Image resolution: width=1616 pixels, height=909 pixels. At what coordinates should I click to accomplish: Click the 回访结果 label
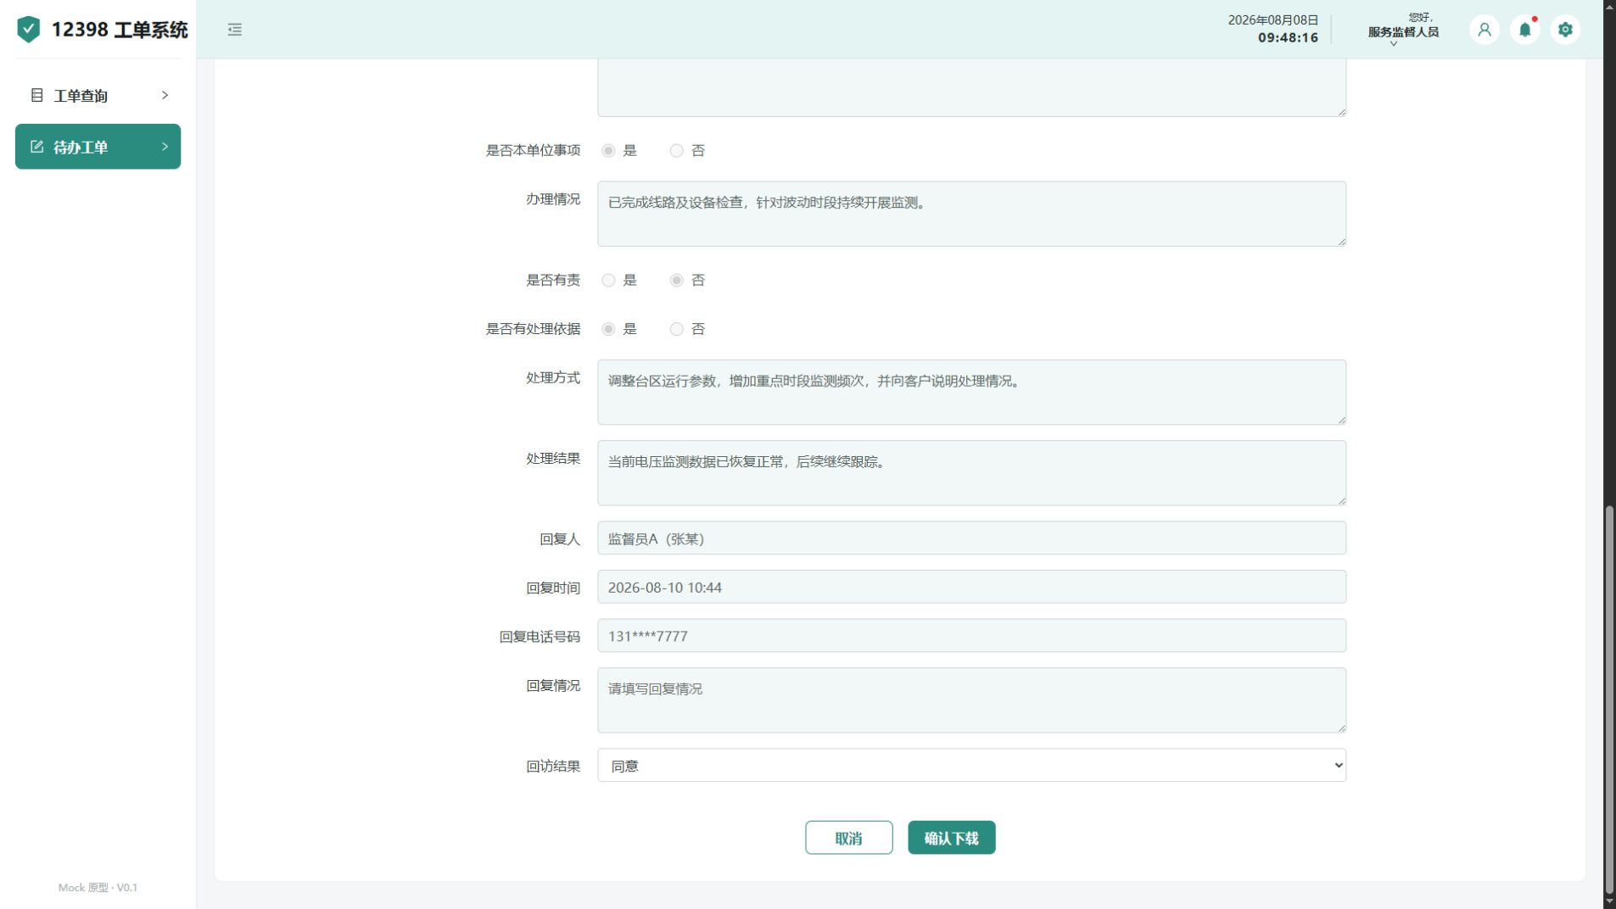click(553, 767)
